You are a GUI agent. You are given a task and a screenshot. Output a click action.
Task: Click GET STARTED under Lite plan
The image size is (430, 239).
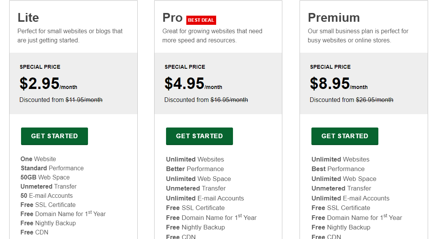54,136
